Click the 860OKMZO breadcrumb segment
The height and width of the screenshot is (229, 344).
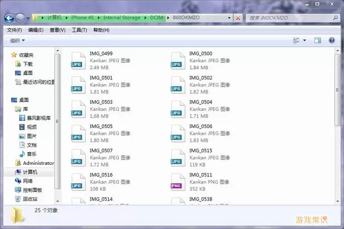(186, 17)
